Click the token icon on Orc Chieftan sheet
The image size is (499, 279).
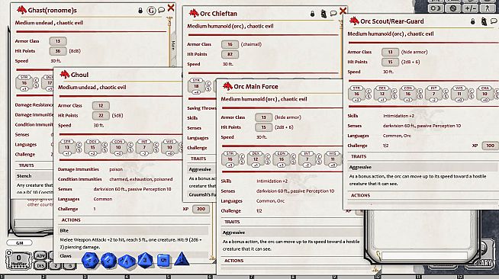pyautogui.click(x=324, y=14)
